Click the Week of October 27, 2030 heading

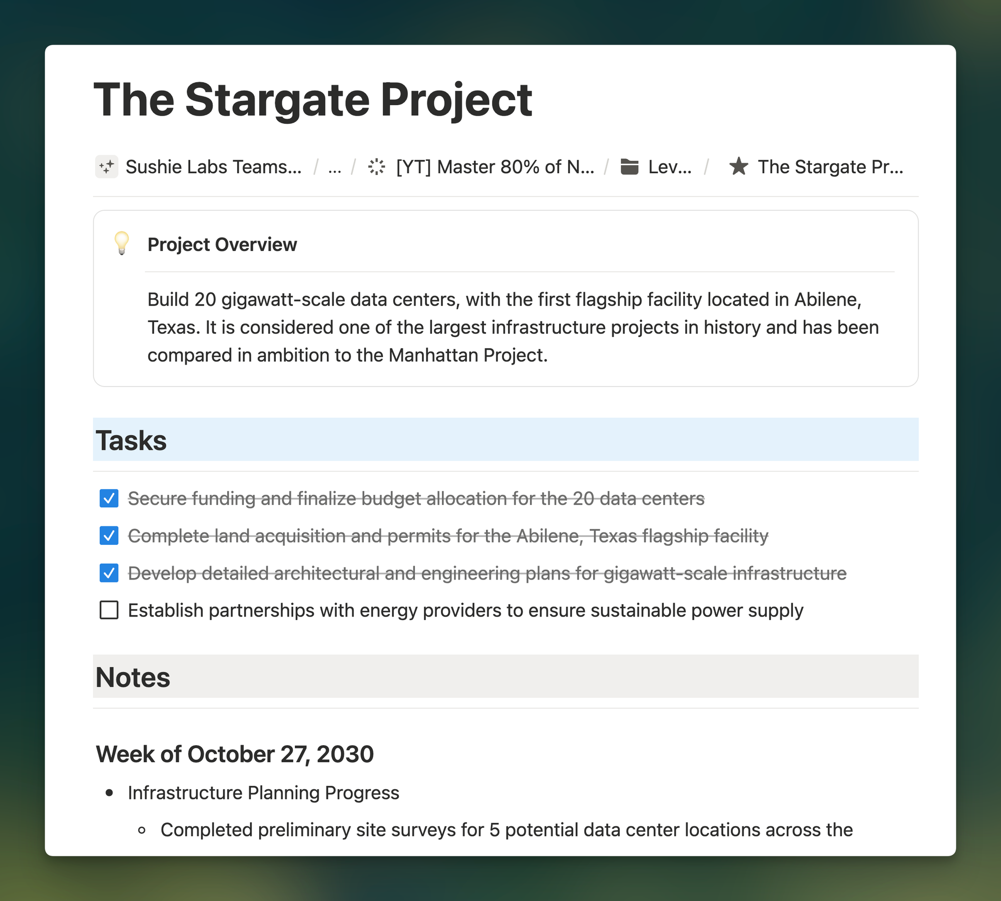pyautogui.click(x=235, y=754)
